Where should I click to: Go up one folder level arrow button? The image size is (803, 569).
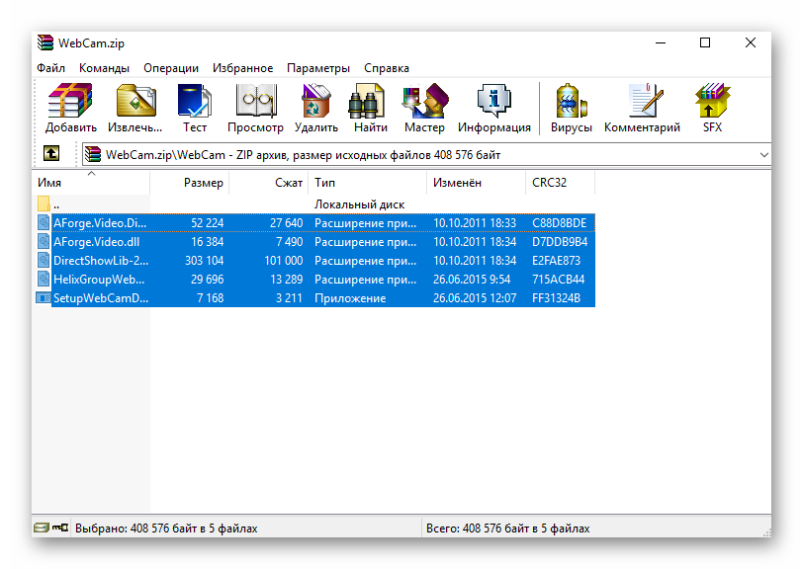click(50, 154)
